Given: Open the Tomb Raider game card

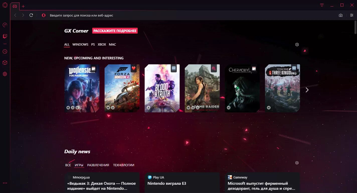Looking at the screenshot, I should tap(202, 88).
